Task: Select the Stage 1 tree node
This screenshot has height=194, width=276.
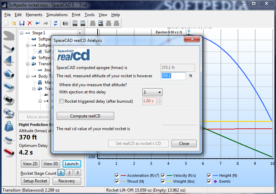Action: pos(38,33)
